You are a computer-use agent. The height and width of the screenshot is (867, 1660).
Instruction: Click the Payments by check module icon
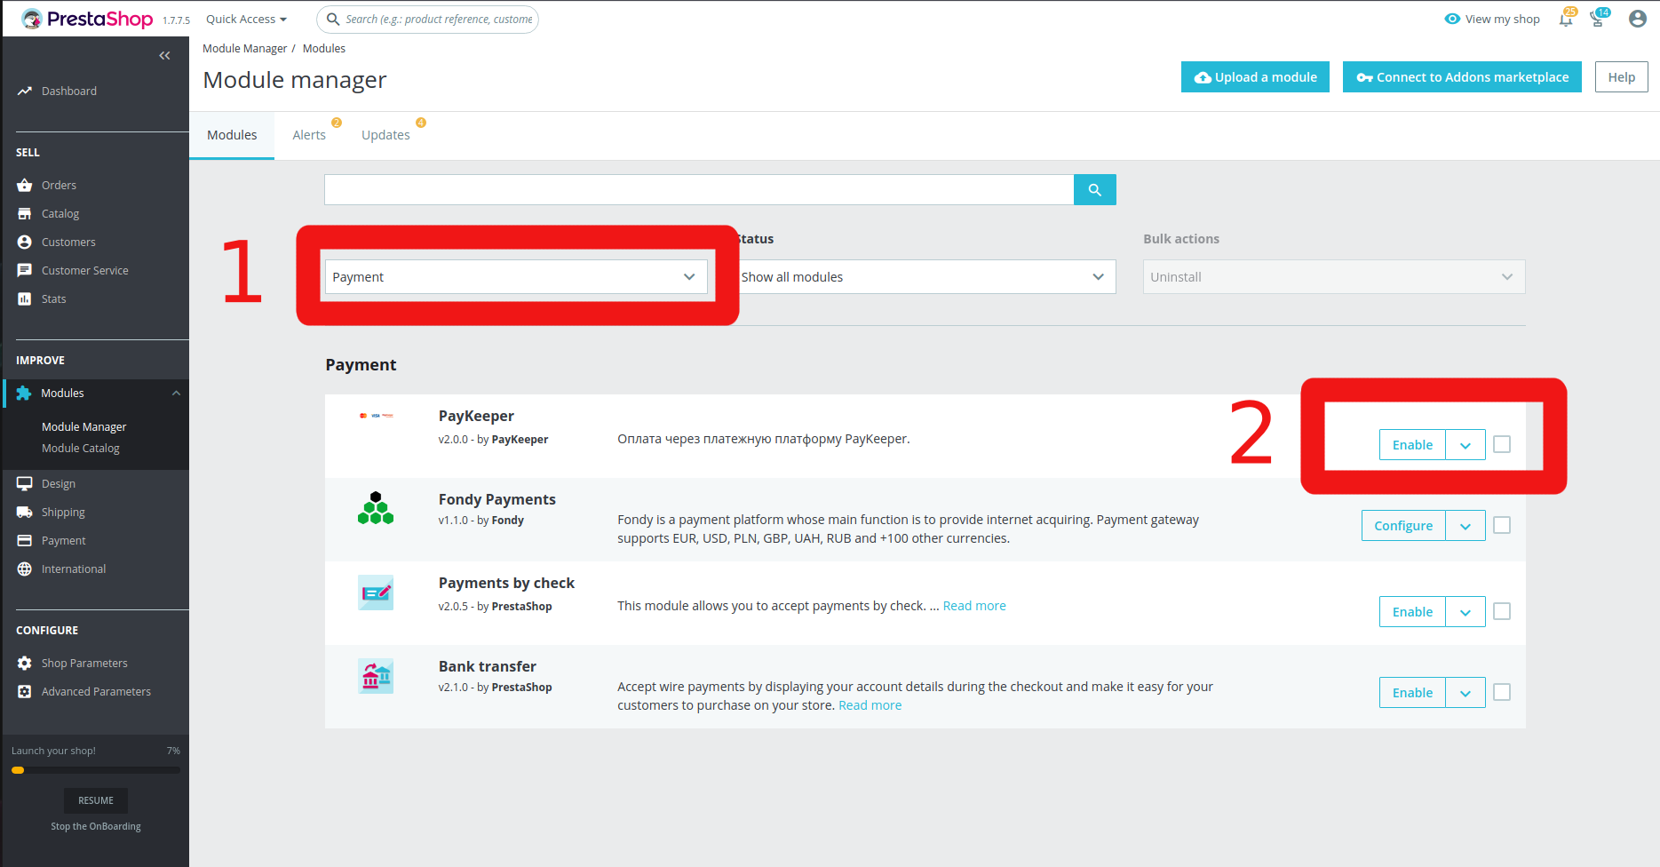(x=376, y=593)
